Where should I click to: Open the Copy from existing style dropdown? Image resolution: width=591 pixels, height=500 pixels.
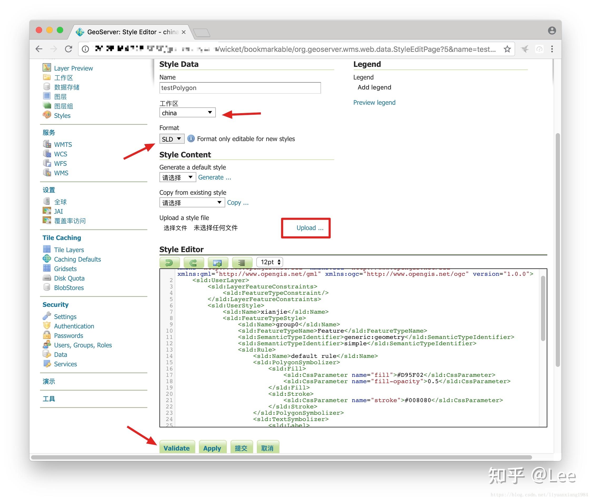tap(192, 202)
